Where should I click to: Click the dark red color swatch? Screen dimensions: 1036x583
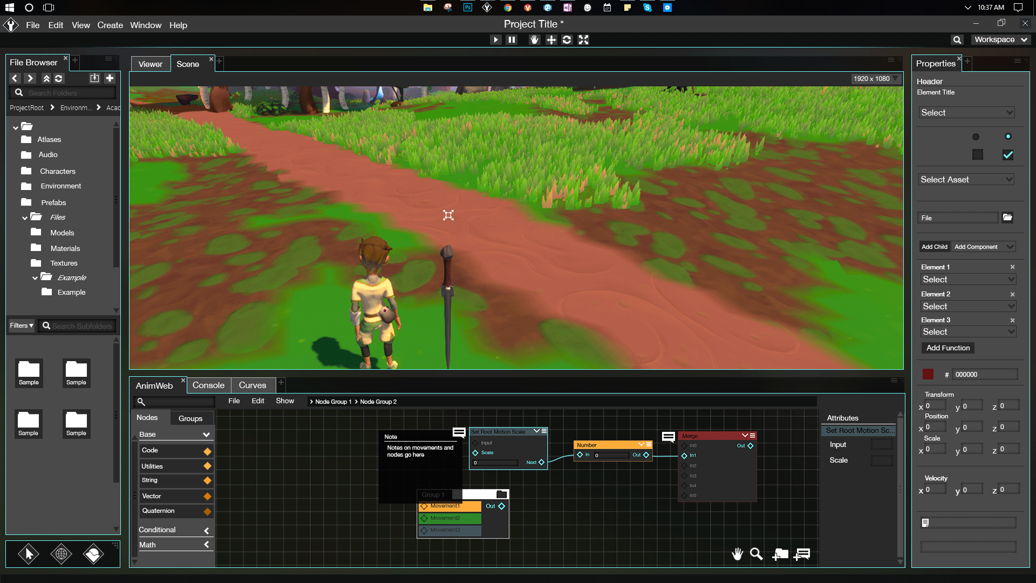(928, 374)
